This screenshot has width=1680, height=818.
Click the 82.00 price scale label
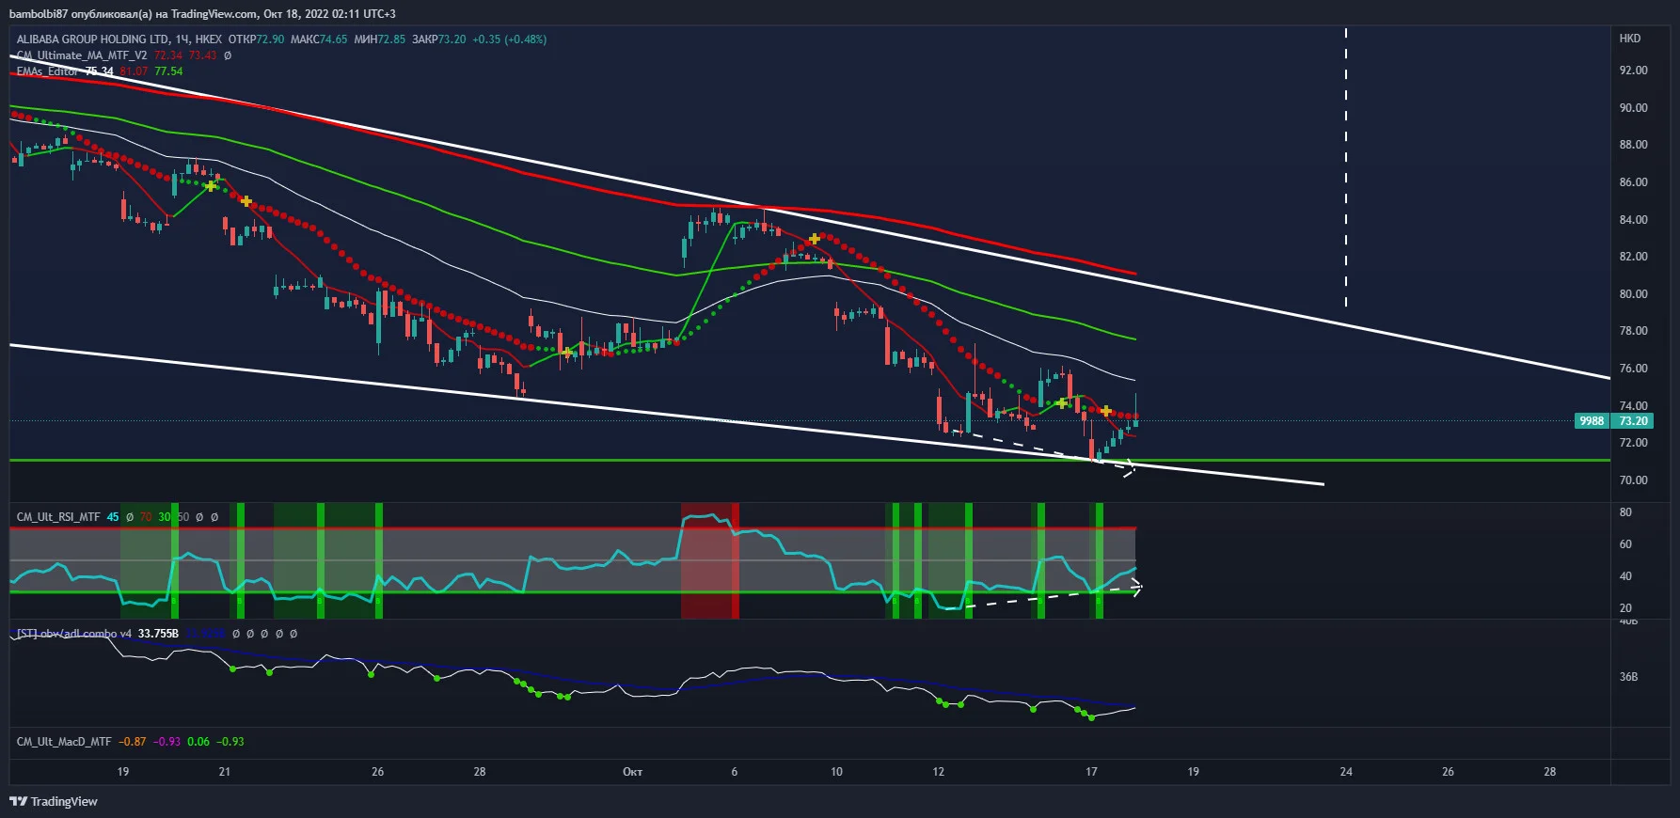click(1633, 257)
